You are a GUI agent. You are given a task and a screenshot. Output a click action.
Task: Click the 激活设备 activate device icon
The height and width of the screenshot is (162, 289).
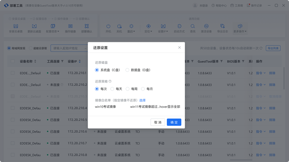click(206, 26)
